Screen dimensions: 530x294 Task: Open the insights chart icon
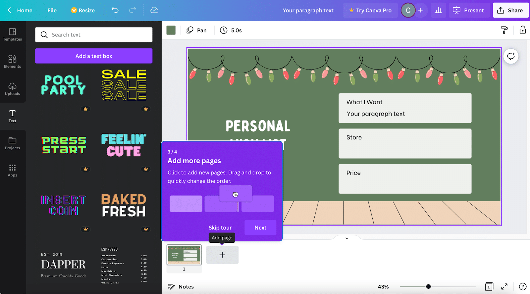[438, 10]
